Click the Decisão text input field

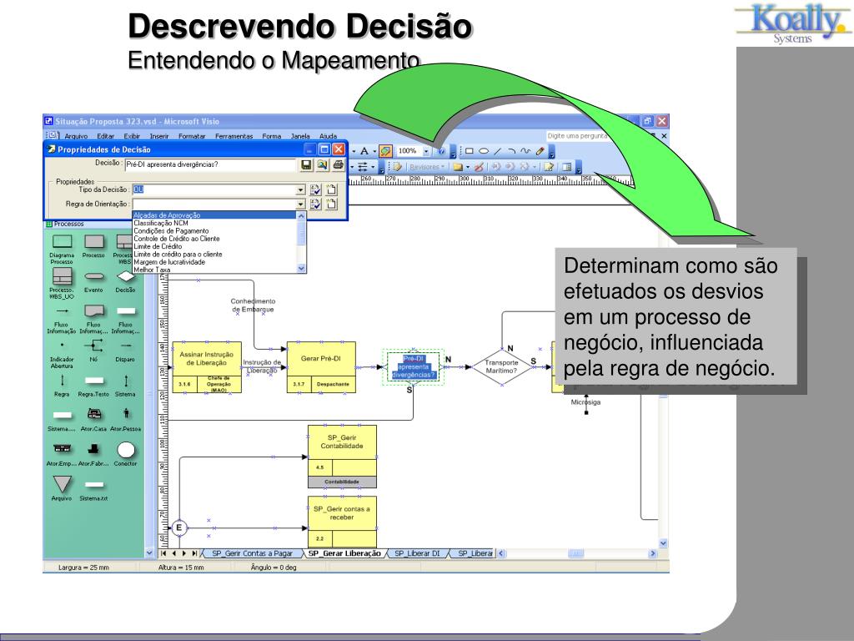[210, 164]
